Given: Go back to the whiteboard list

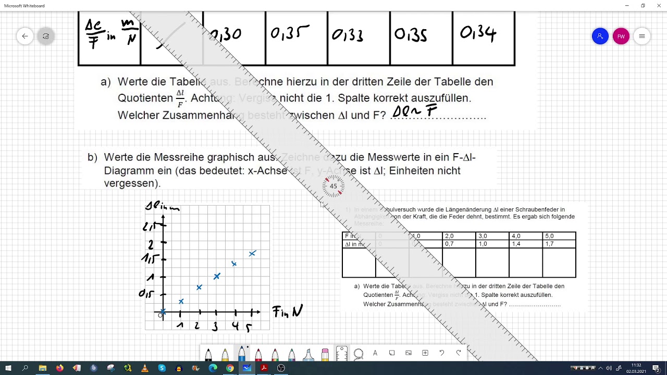Looking at the screenshot, I should [x=25, y=36].
